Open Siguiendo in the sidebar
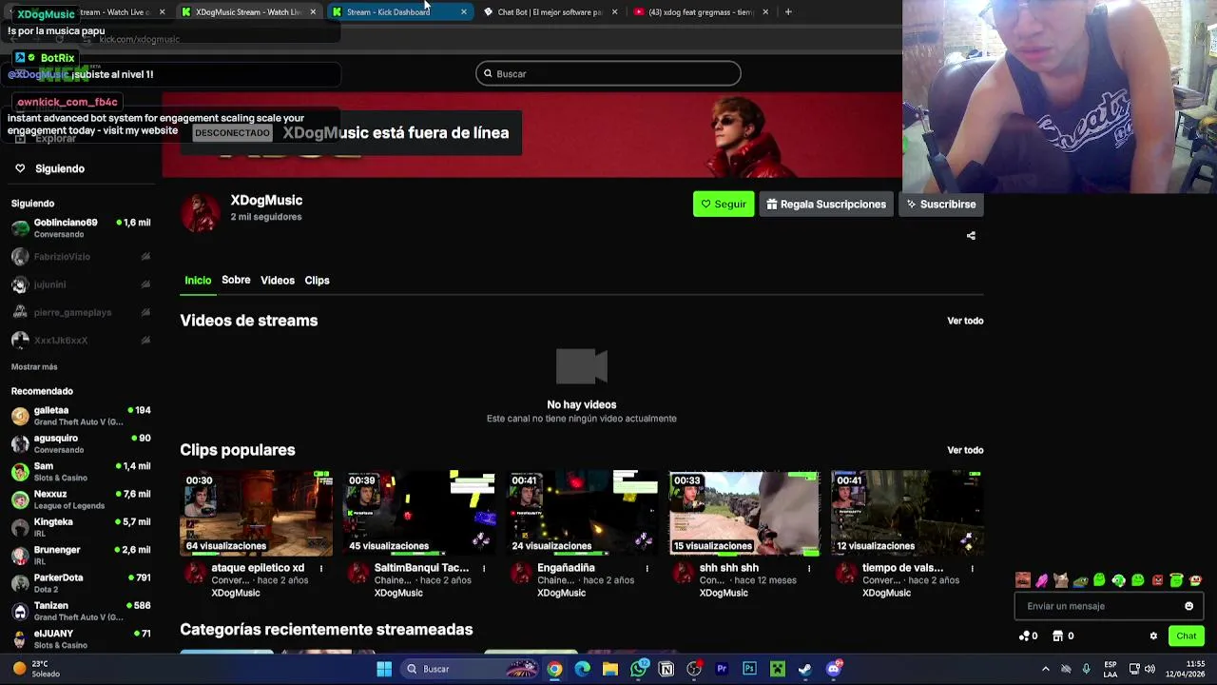The image size is (1217, 685). tap(60, 169)
